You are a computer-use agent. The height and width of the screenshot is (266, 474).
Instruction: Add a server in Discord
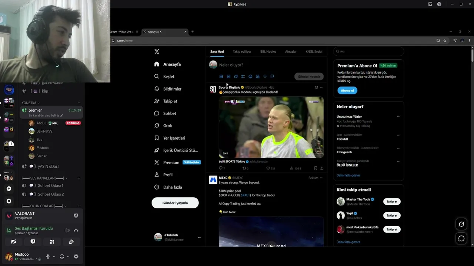[x=9, y=188]
